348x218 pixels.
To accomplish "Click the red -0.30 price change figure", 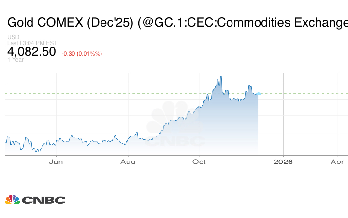I will point(70,53).
